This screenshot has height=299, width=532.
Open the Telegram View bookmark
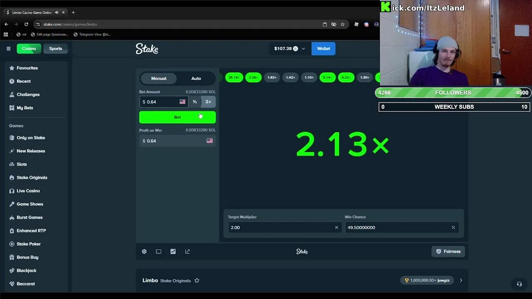click(x=92, y=34)
